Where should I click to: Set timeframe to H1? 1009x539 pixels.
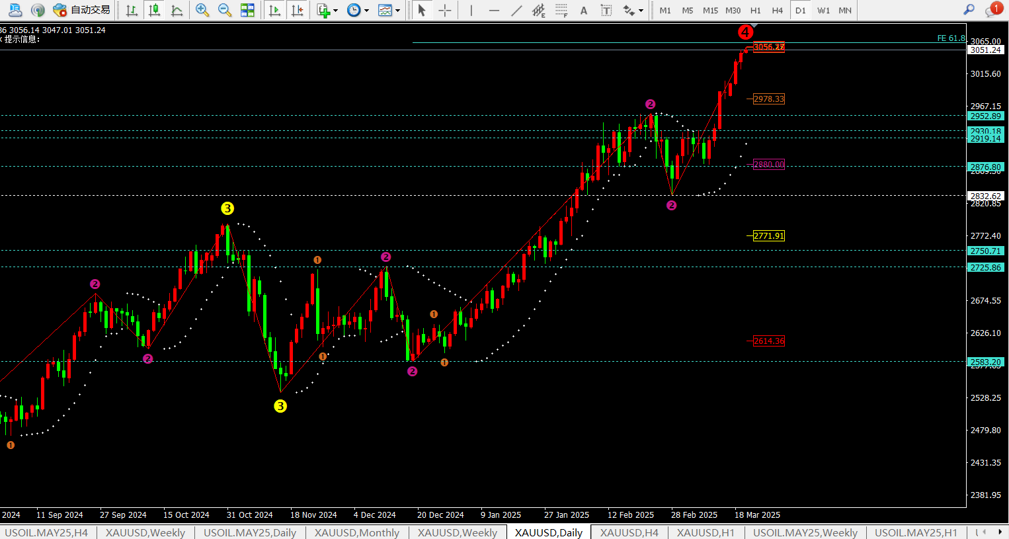pos(756,10)
